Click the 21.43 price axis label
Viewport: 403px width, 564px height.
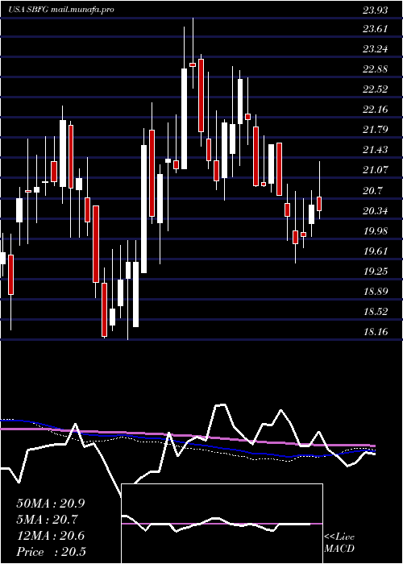376,150
